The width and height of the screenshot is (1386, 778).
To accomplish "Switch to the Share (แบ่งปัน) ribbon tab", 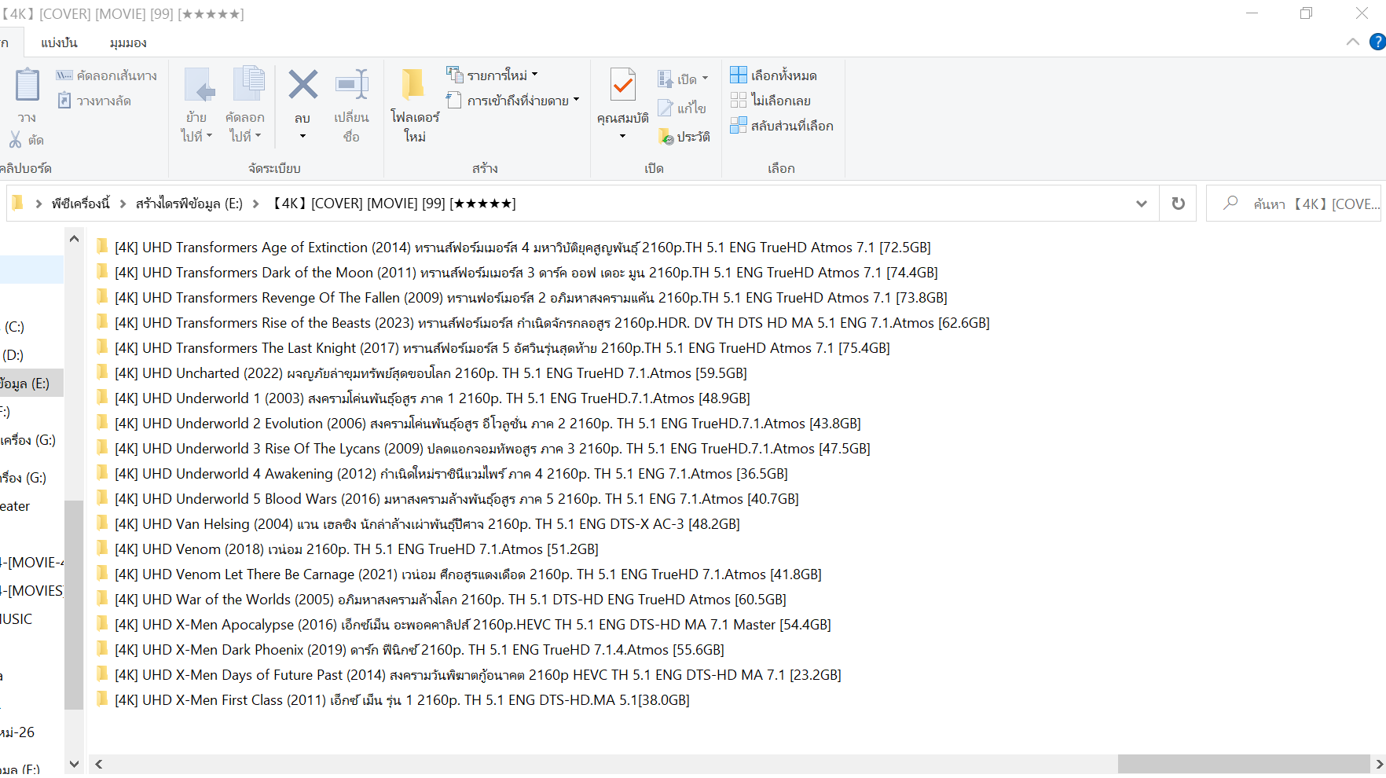I will [59, 42].
